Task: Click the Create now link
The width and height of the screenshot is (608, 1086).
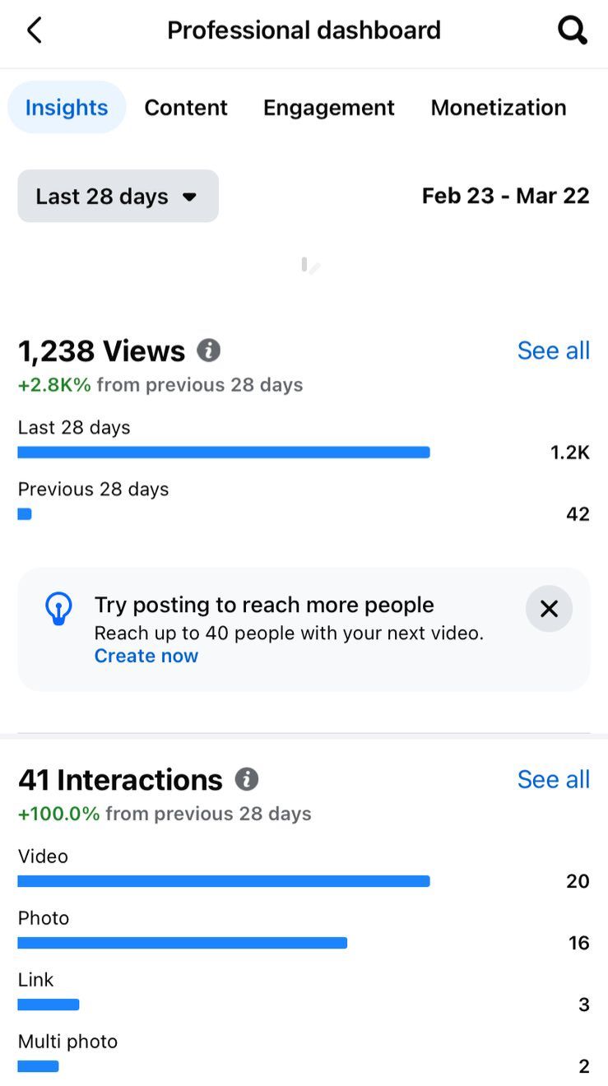Action: [x=146, y=656]
